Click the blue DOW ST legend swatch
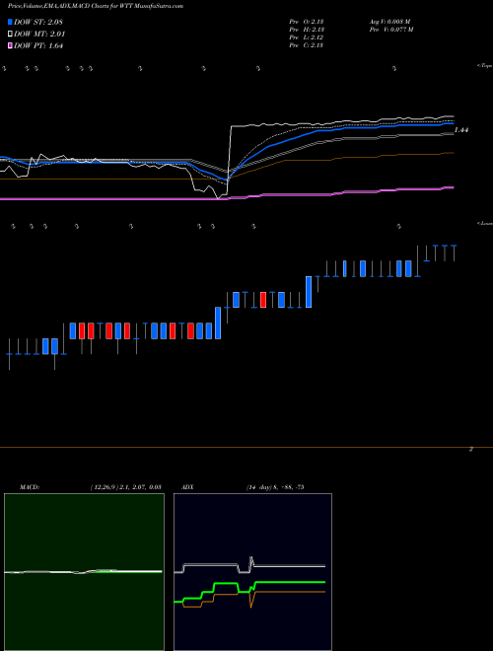The width and height of the screenshot is (493, 651). [x=10, y=22]
